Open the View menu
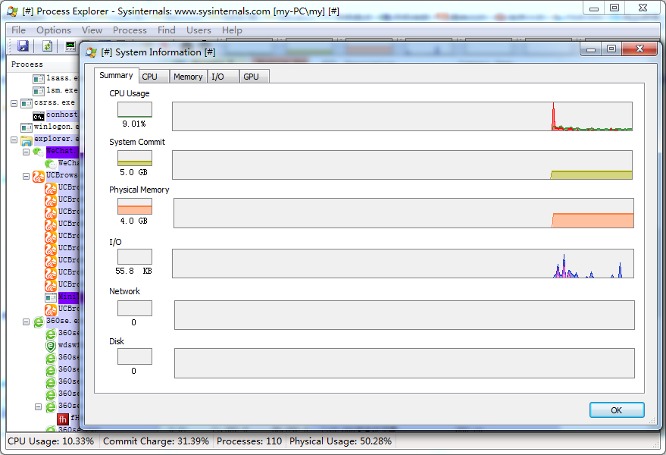 tap(92, 30)
